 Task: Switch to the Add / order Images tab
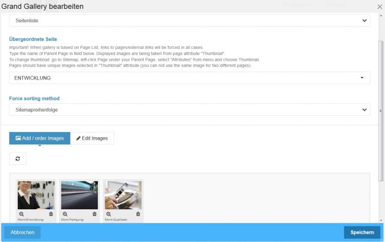pyautogui.click(x=40, y=138)
